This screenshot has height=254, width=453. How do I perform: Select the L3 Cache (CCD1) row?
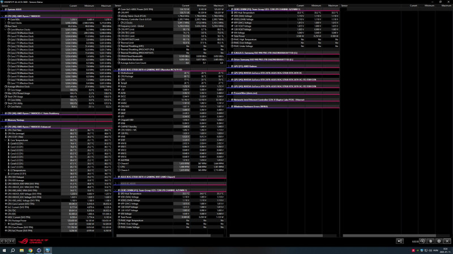tap(56, 174)
